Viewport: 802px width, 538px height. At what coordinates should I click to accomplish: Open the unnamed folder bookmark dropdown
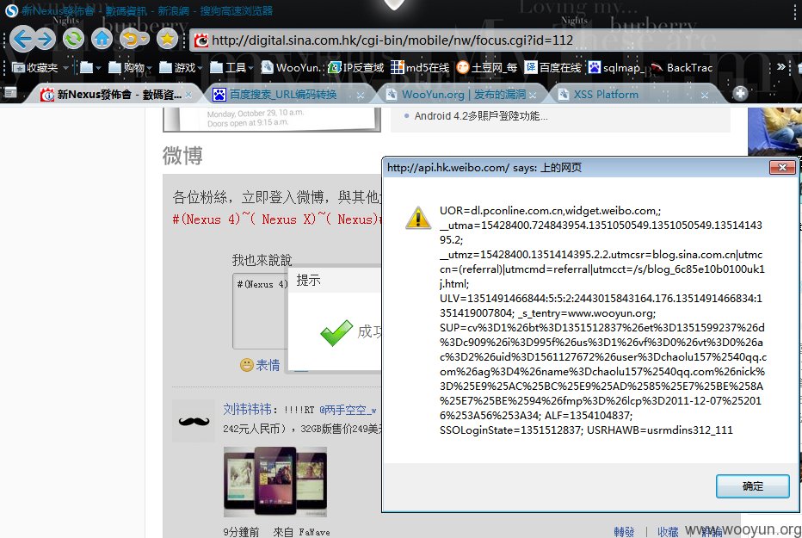click(x=90, y=67)
